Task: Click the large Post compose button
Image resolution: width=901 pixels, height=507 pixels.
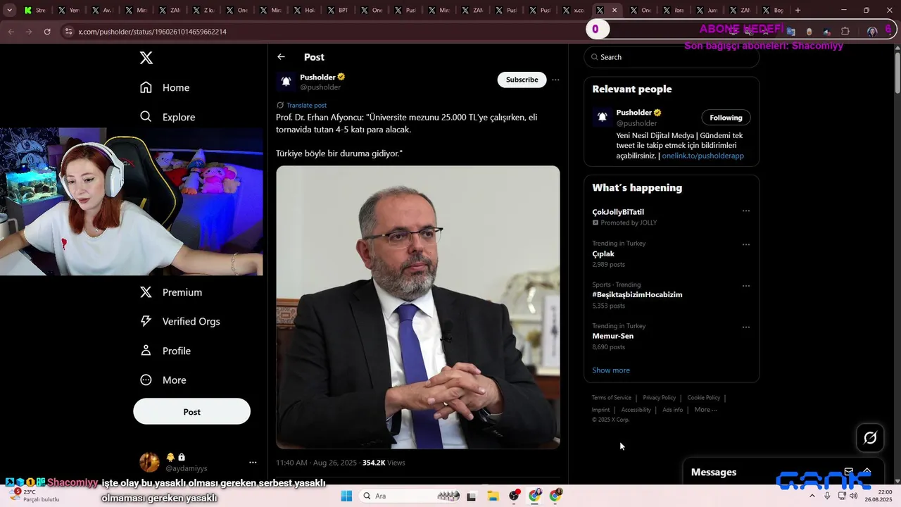Action: click(191, 411)
